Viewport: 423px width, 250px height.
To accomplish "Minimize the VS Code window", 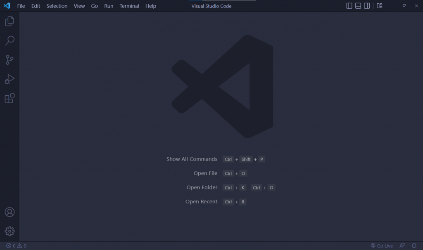I will pos(391,6).
